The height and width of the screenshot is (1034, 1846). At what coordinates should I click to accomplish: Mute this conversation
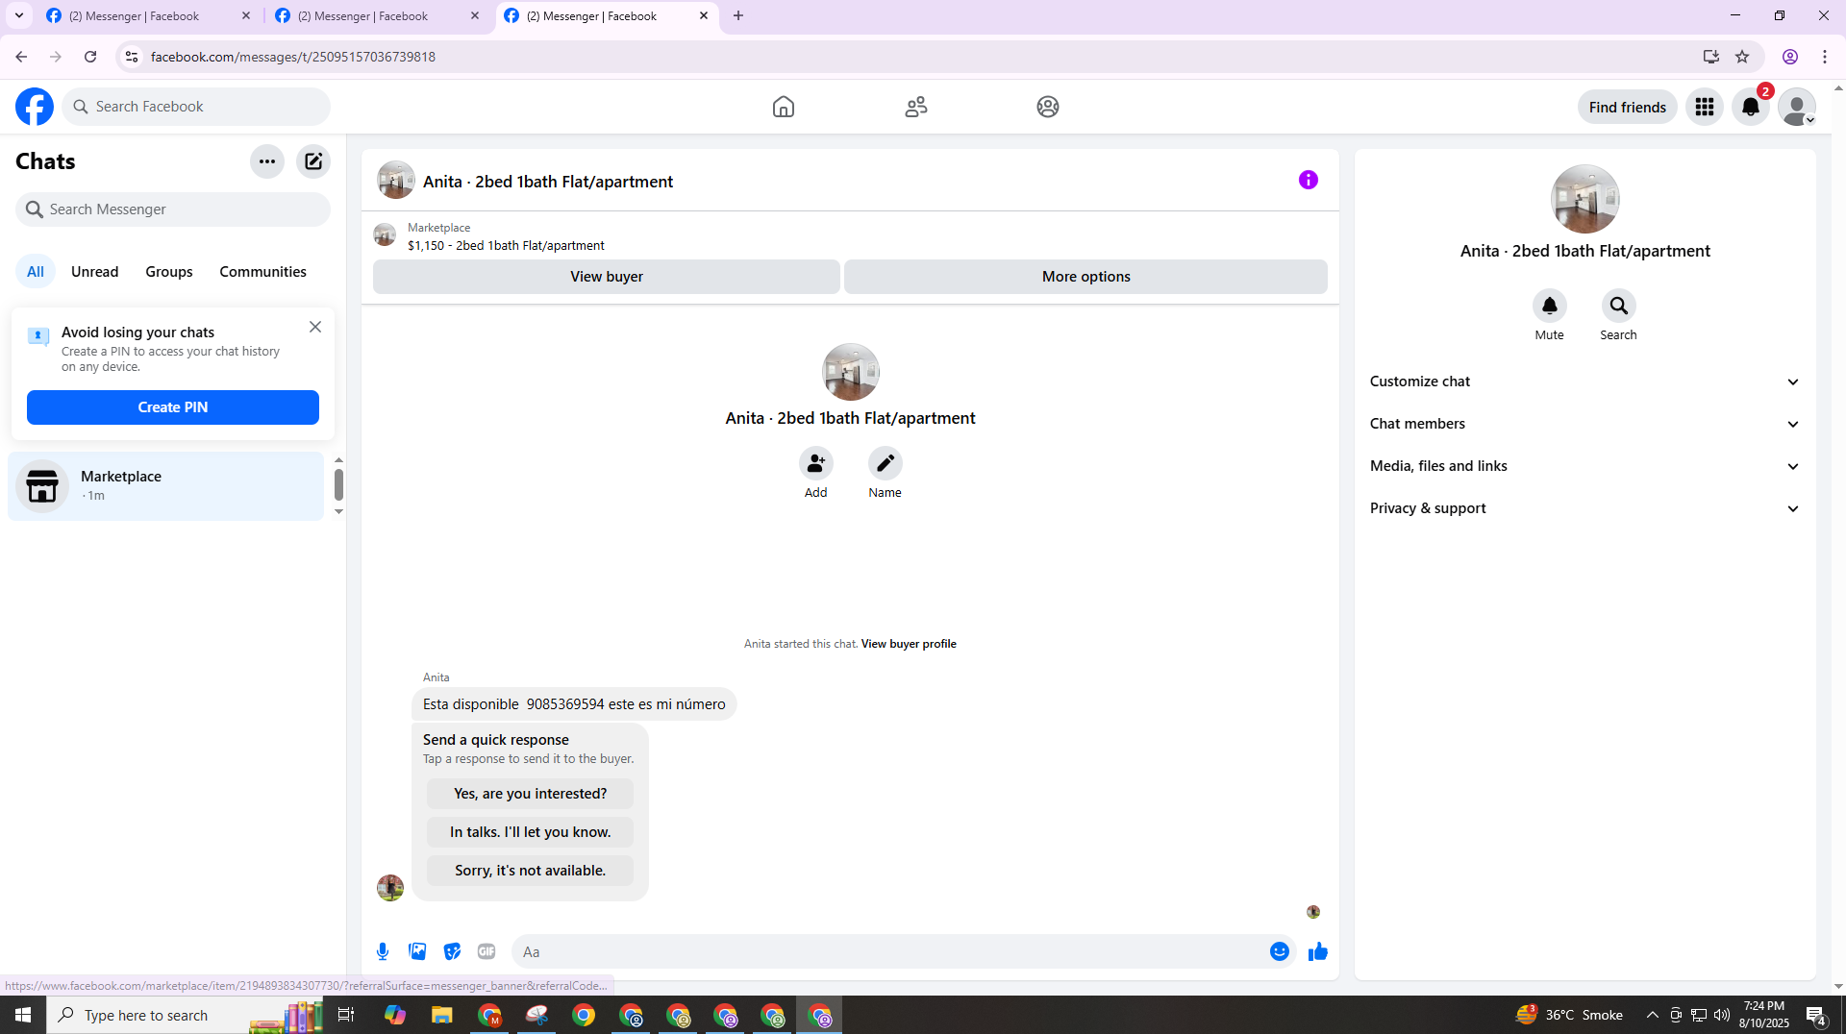[x=1549, y=307]
